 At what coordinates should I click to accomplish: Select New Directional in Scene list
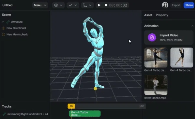pyautogui.click(x=16, y=28)
